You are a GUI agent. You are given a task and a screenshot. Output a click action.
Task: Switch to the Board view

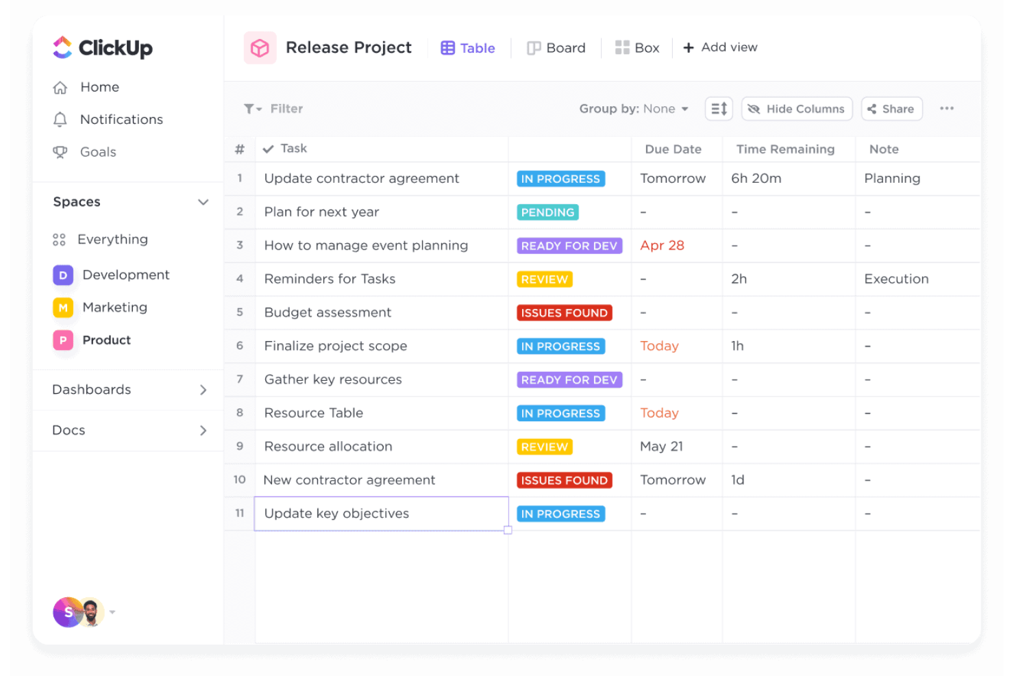(x=556, y=47)
